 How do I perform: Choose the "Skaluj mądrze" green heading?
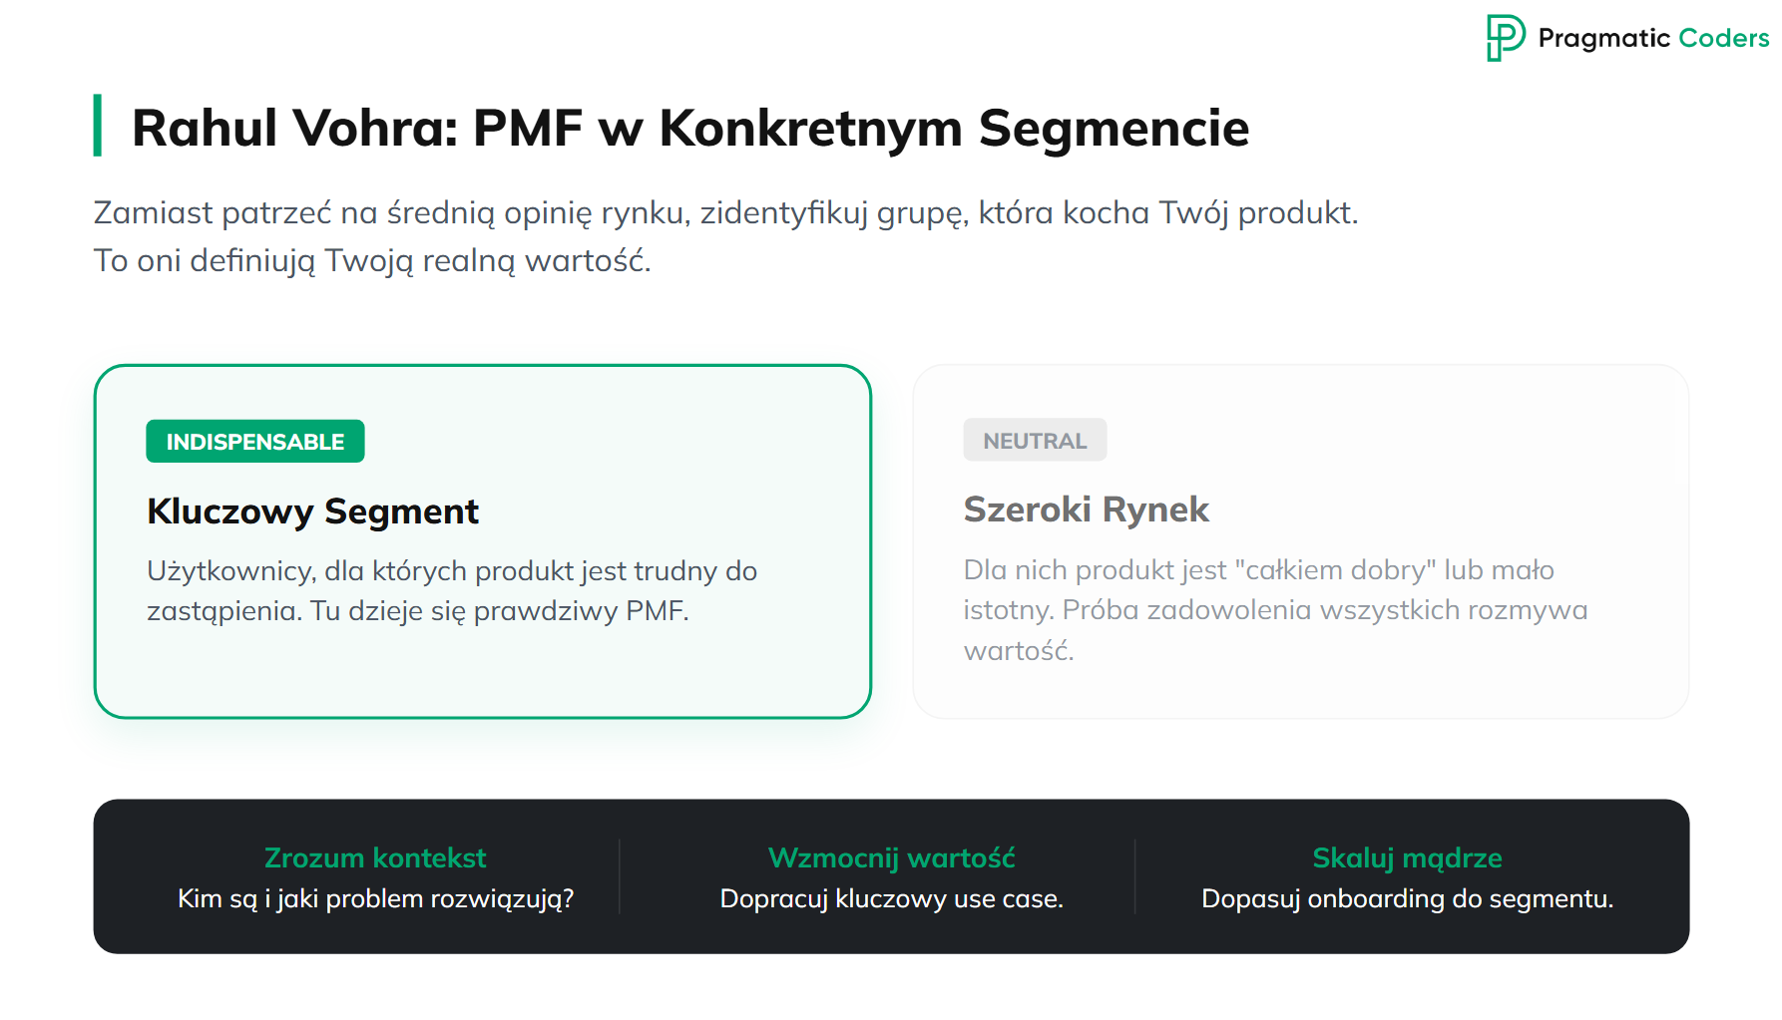coord(1407,857)
